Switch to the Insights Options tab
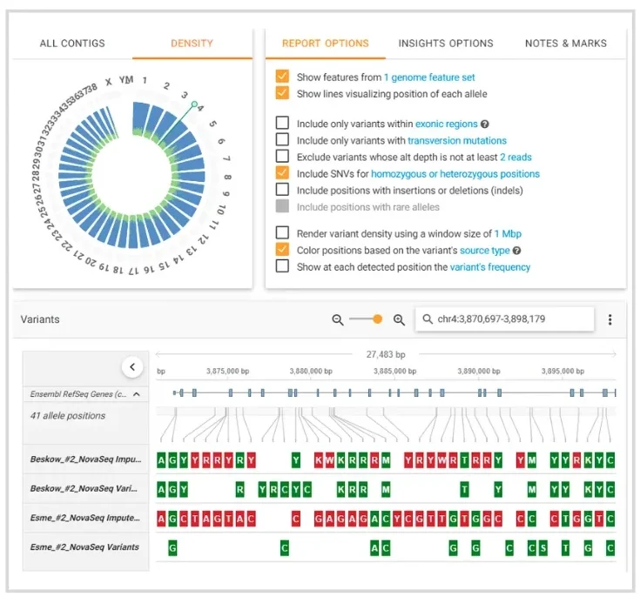The width and height of the screenshot is (640, 603). coord(446,44)
